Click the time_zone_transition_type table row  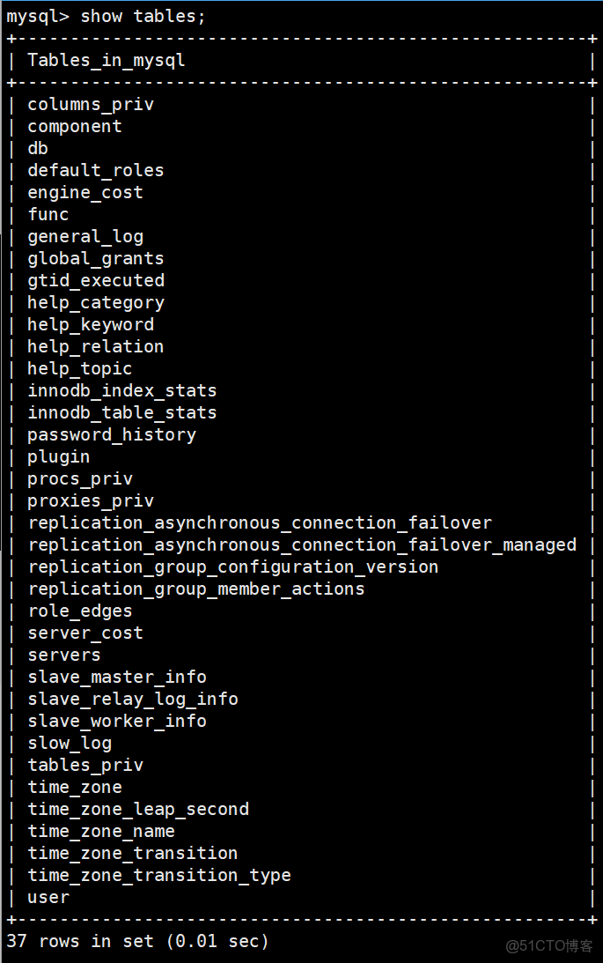tap(158, 875)
